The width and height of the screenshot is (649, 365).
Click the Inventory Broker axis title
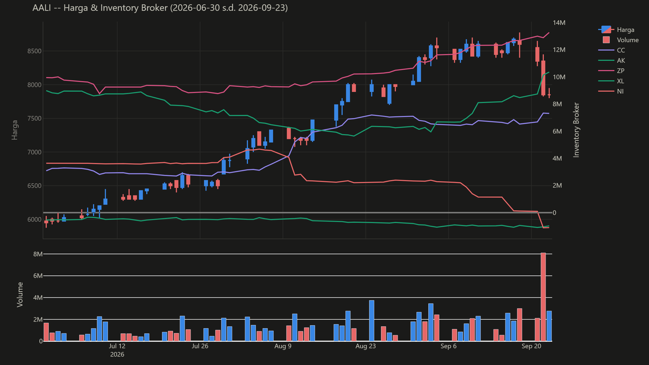[576, 130]
